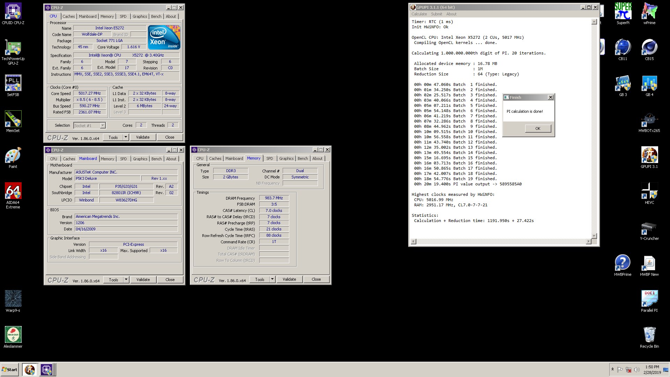Open Tools dropdown arrow in Memory window
670x377 pixels.
coord(273,279)
